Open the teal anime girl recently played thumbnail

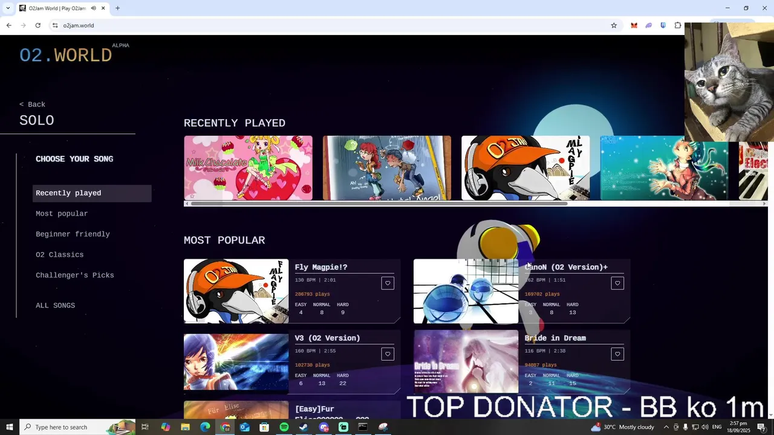click(664, 168)
